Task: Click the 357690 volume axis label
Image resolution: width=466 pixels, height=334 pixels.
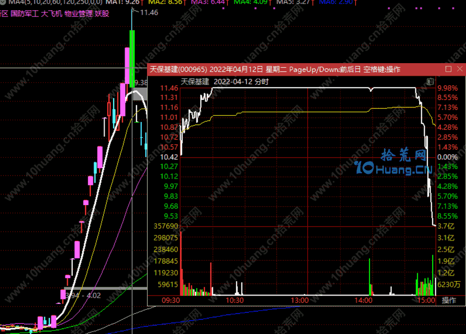Action: pyautogui.click(x=166, y=226)
